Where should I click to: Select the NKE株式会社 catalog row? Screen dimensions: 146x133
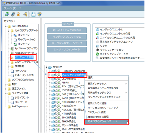[x=69, y=106]
